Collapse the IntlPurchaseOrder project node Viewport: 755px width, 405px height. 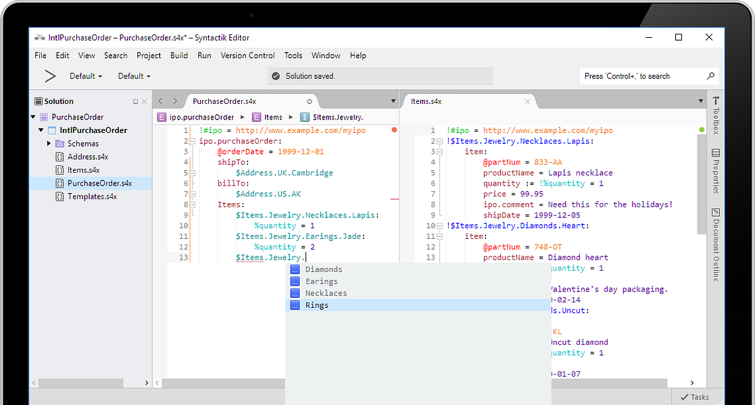click(41, 130)
